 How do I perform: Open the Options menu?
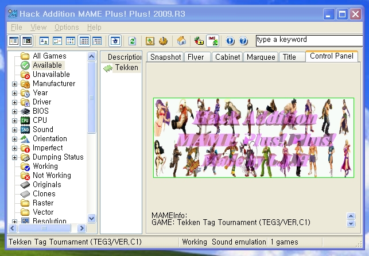pos(67,28)
